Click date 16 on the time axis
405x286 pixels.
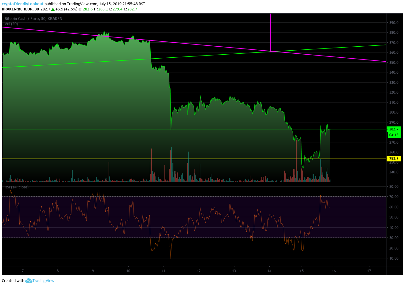point(334,271)
